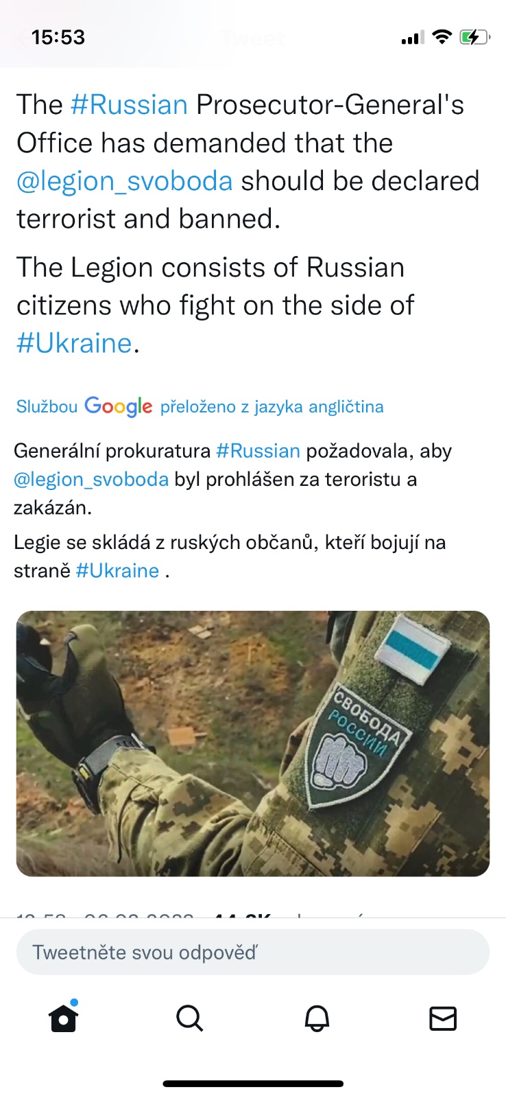Open the #Russian hashtag in original tweet
Screen dimensions: 506x1098
click(x=129, y=105)
